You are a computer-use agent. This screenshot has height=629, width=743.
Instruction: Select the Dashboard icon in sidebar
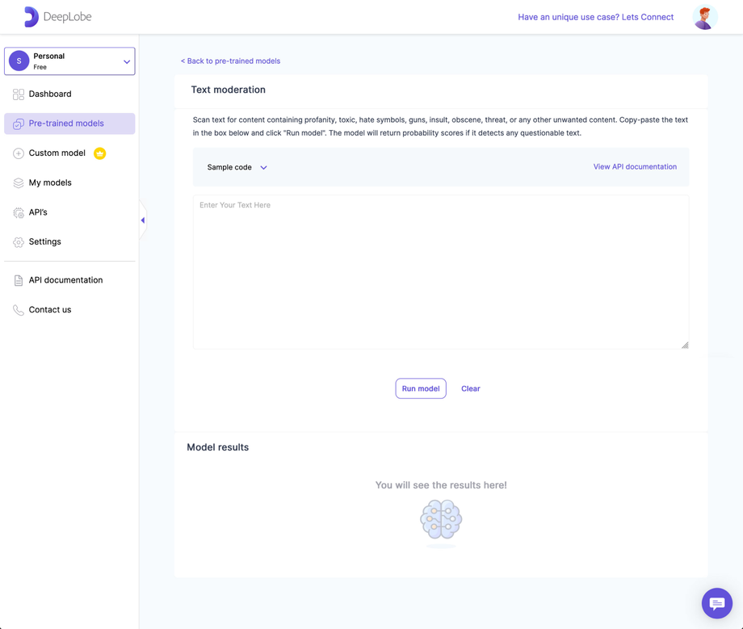pos(17,94)
